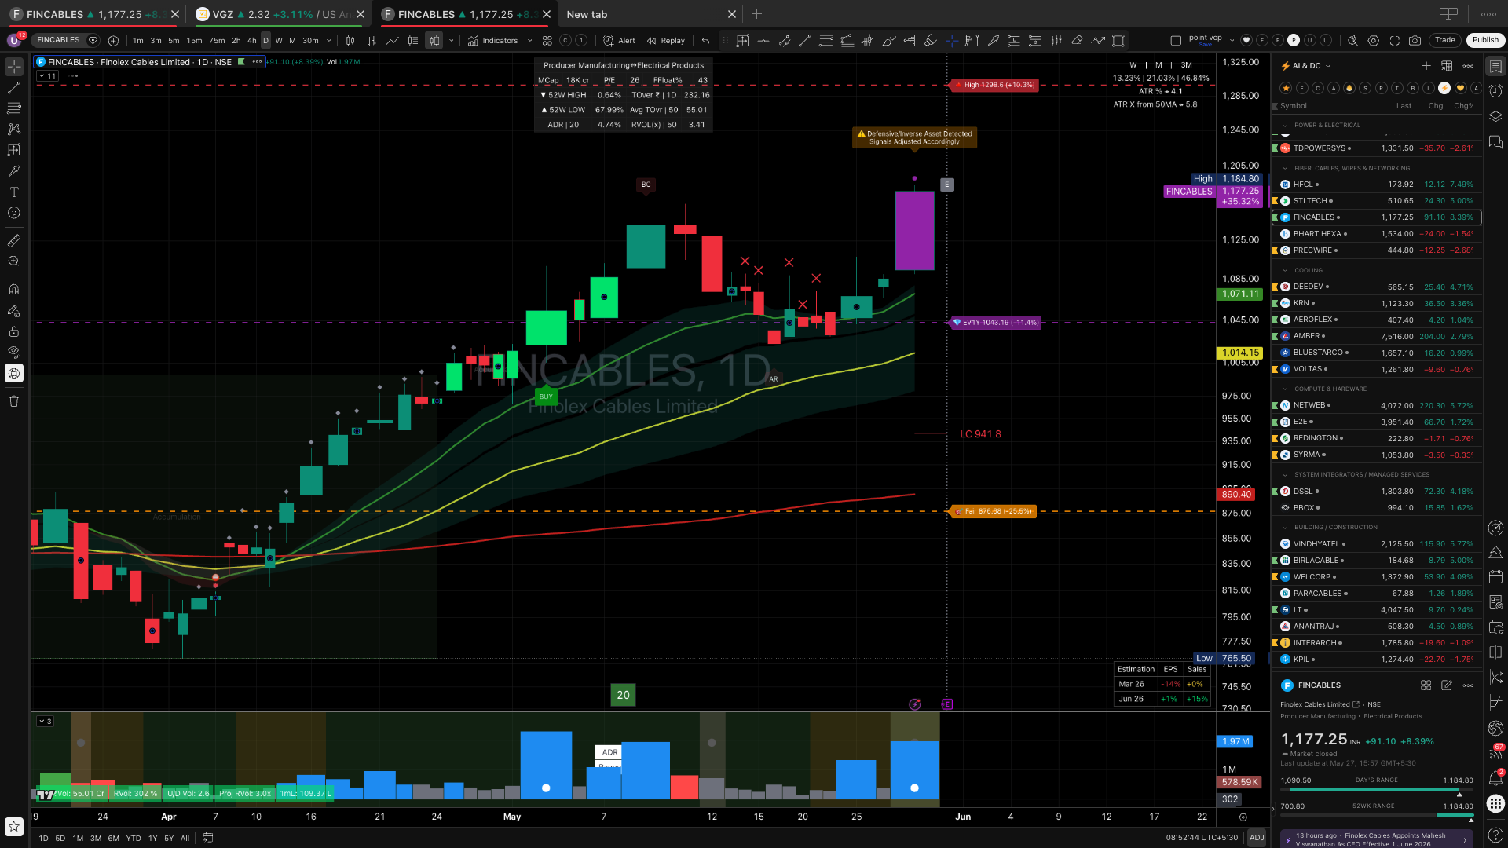Select the crosshair cursor tool in left sidebar

pos(14,67)
